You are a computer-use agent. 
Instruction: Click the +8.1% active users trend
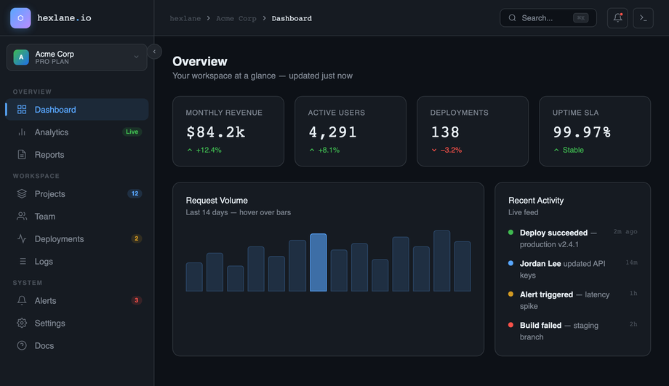click(x=324, y=150)
